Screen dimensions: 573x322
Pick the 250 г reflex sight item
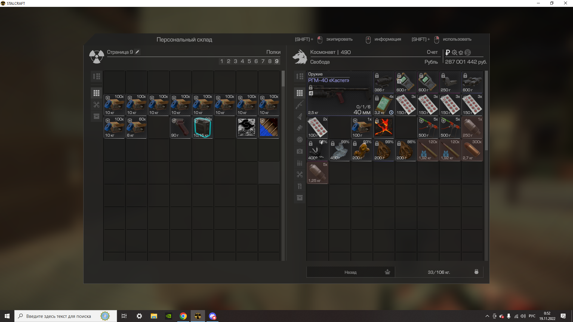[450, 82]
